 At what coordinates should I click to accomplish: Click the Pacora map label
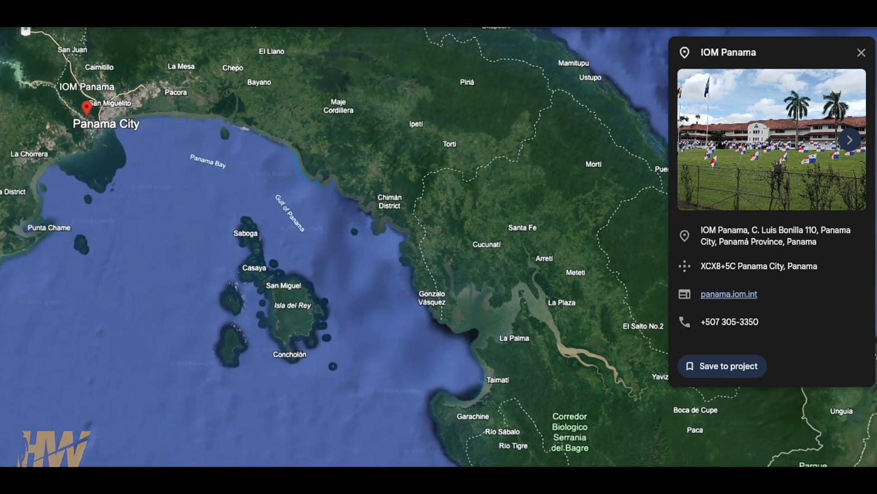coord(176,92)
